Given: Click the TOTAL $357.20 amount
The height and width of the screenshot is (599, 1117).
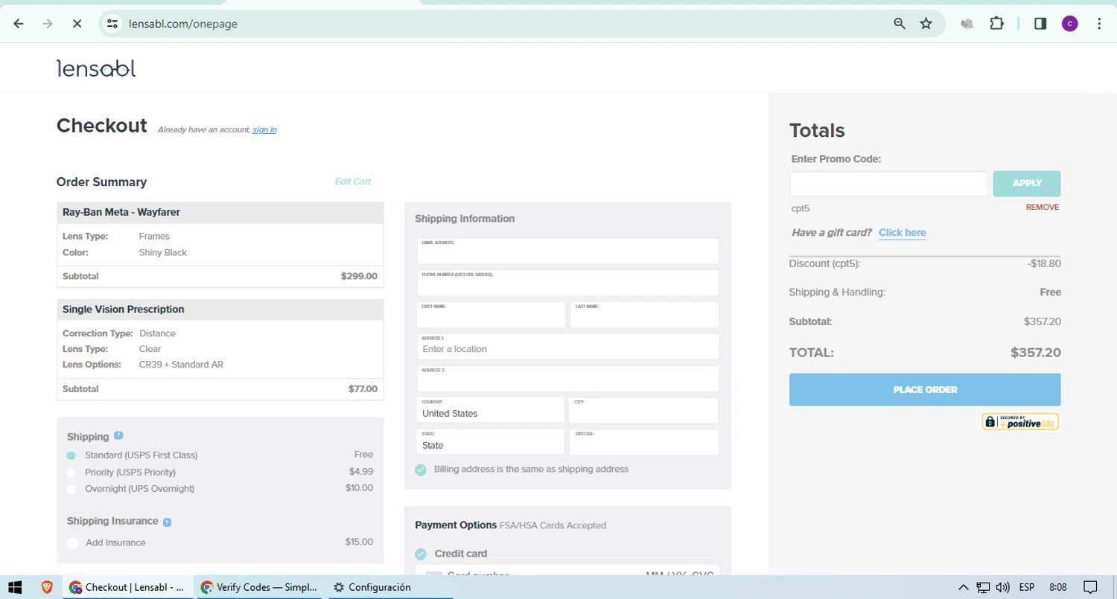Looking at the screenshot, I should tap(1036, 353).
